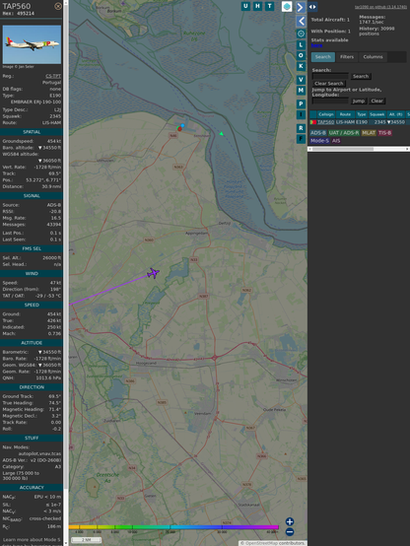Sort table by Type column header

(362, 114)
